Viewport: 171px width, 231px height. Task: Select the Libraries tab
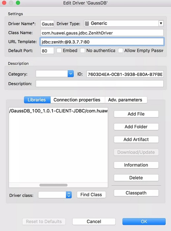pos(37,100)
